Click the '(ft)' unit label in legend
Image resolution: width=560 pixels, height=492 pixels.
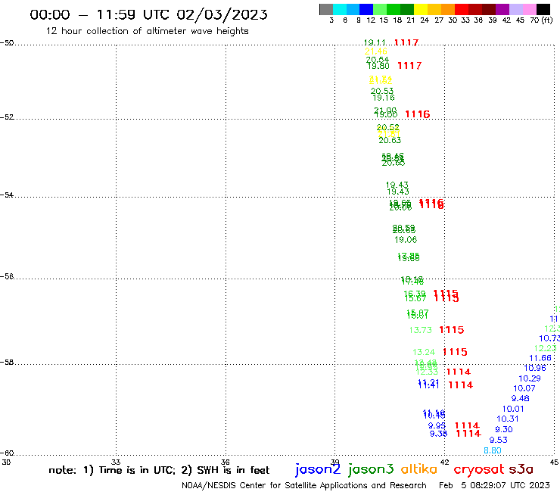coord(547,20)
